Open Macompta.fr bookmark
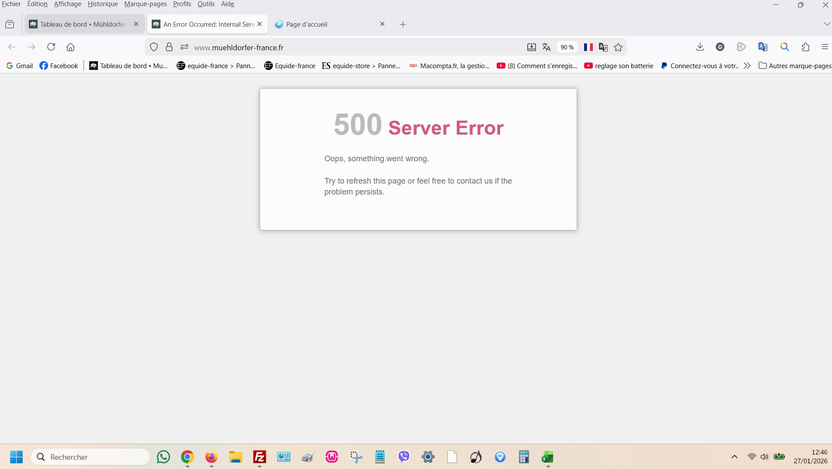832x469 pixels. click(449, 66)
